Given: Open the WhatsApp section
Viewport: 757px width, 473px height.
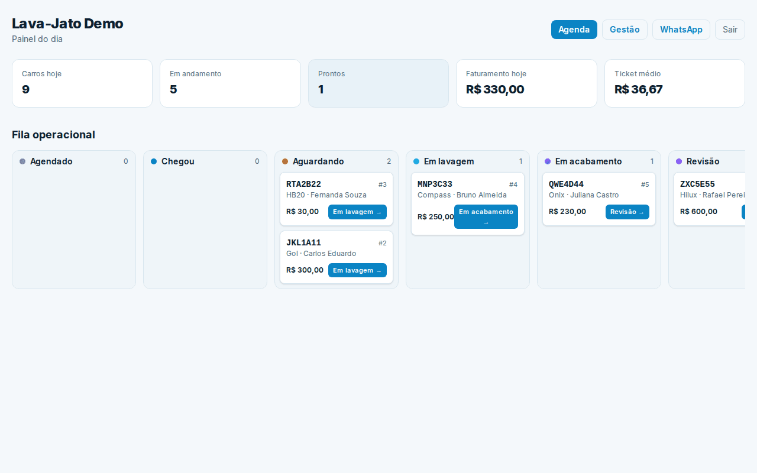Looking at the screenshot, I should (681, 30).
